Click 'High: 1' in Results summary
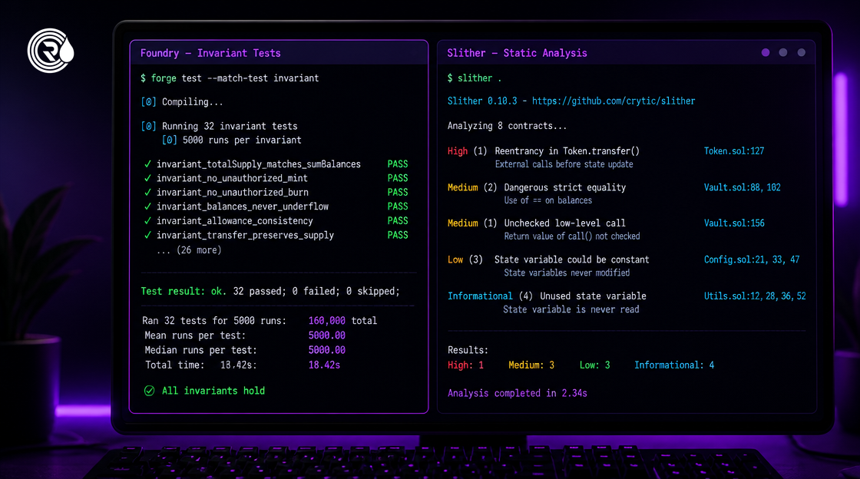This screenshot has height=479, width=860. [x=465, y=365]
